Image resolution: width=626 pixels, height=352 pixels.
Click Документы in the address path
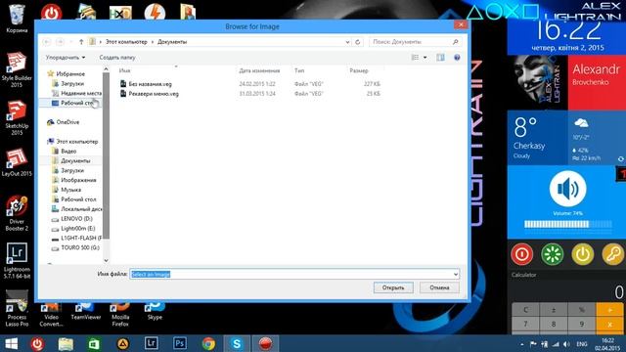(172, 41)
